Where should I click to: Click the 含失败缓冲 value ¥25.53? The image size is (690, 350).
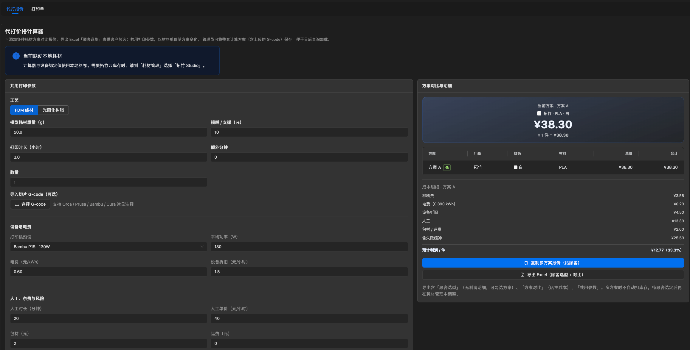click(677, 238)
